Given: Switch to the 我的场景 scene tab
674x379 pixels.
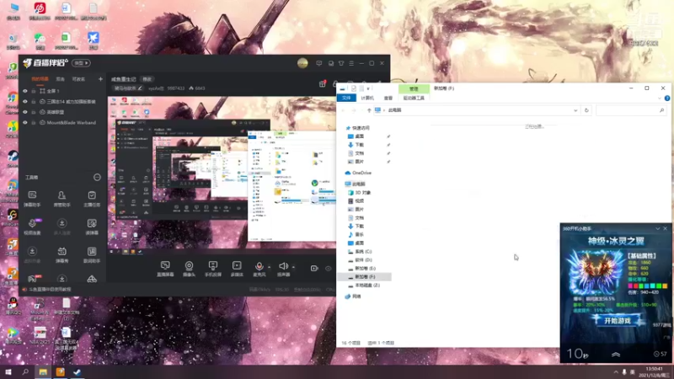Looking at the screenshot, I should coord(40,79).
